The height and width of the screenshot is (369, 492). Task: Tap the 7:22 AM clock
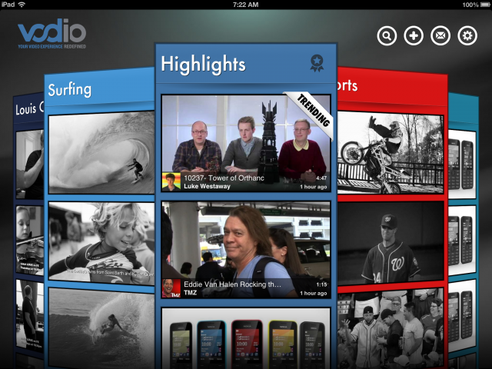coord(246,5)
